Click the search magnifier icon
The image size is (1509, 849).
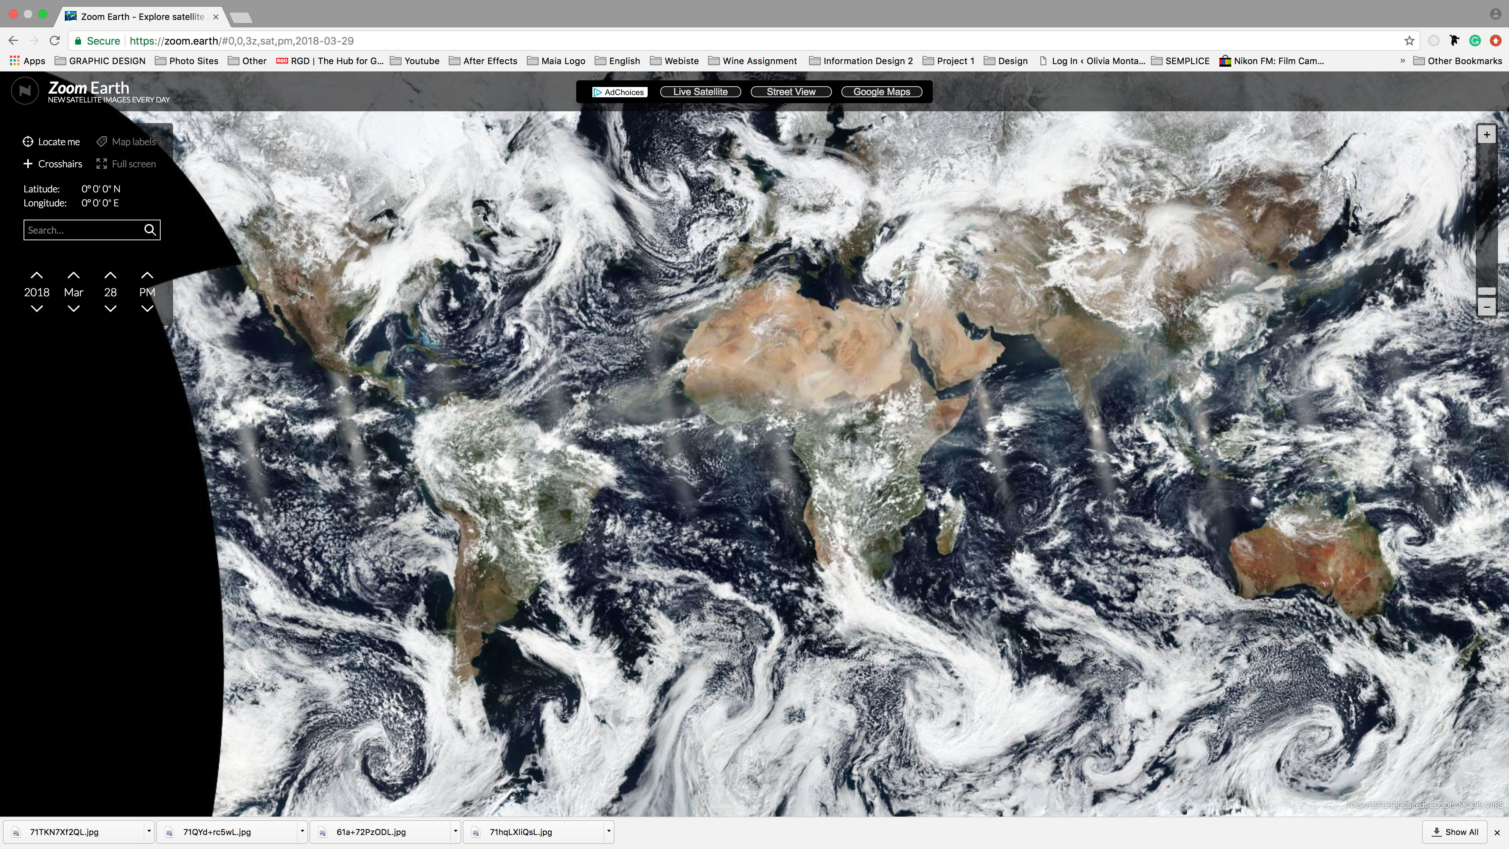click(x=150, y=230)
